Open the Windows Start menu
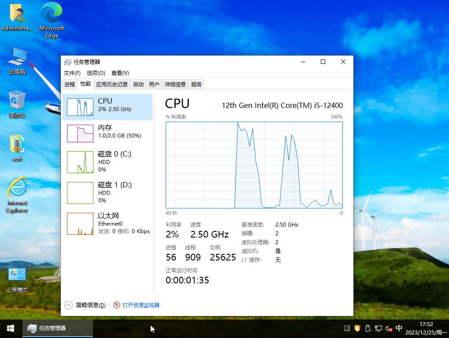 (x=11, y=329)
